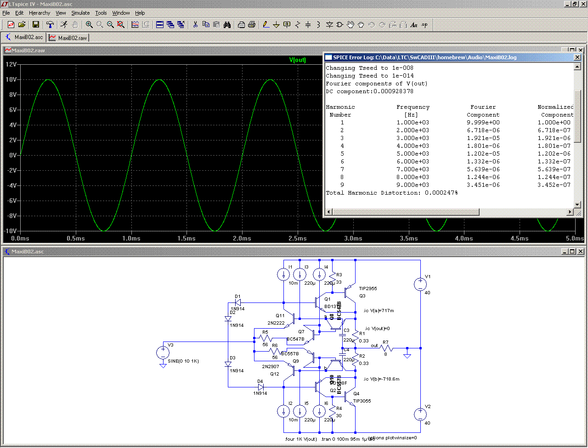Open Find with the binoculars icon
Screen dimensions: 588x448
(x=227, y=25)
